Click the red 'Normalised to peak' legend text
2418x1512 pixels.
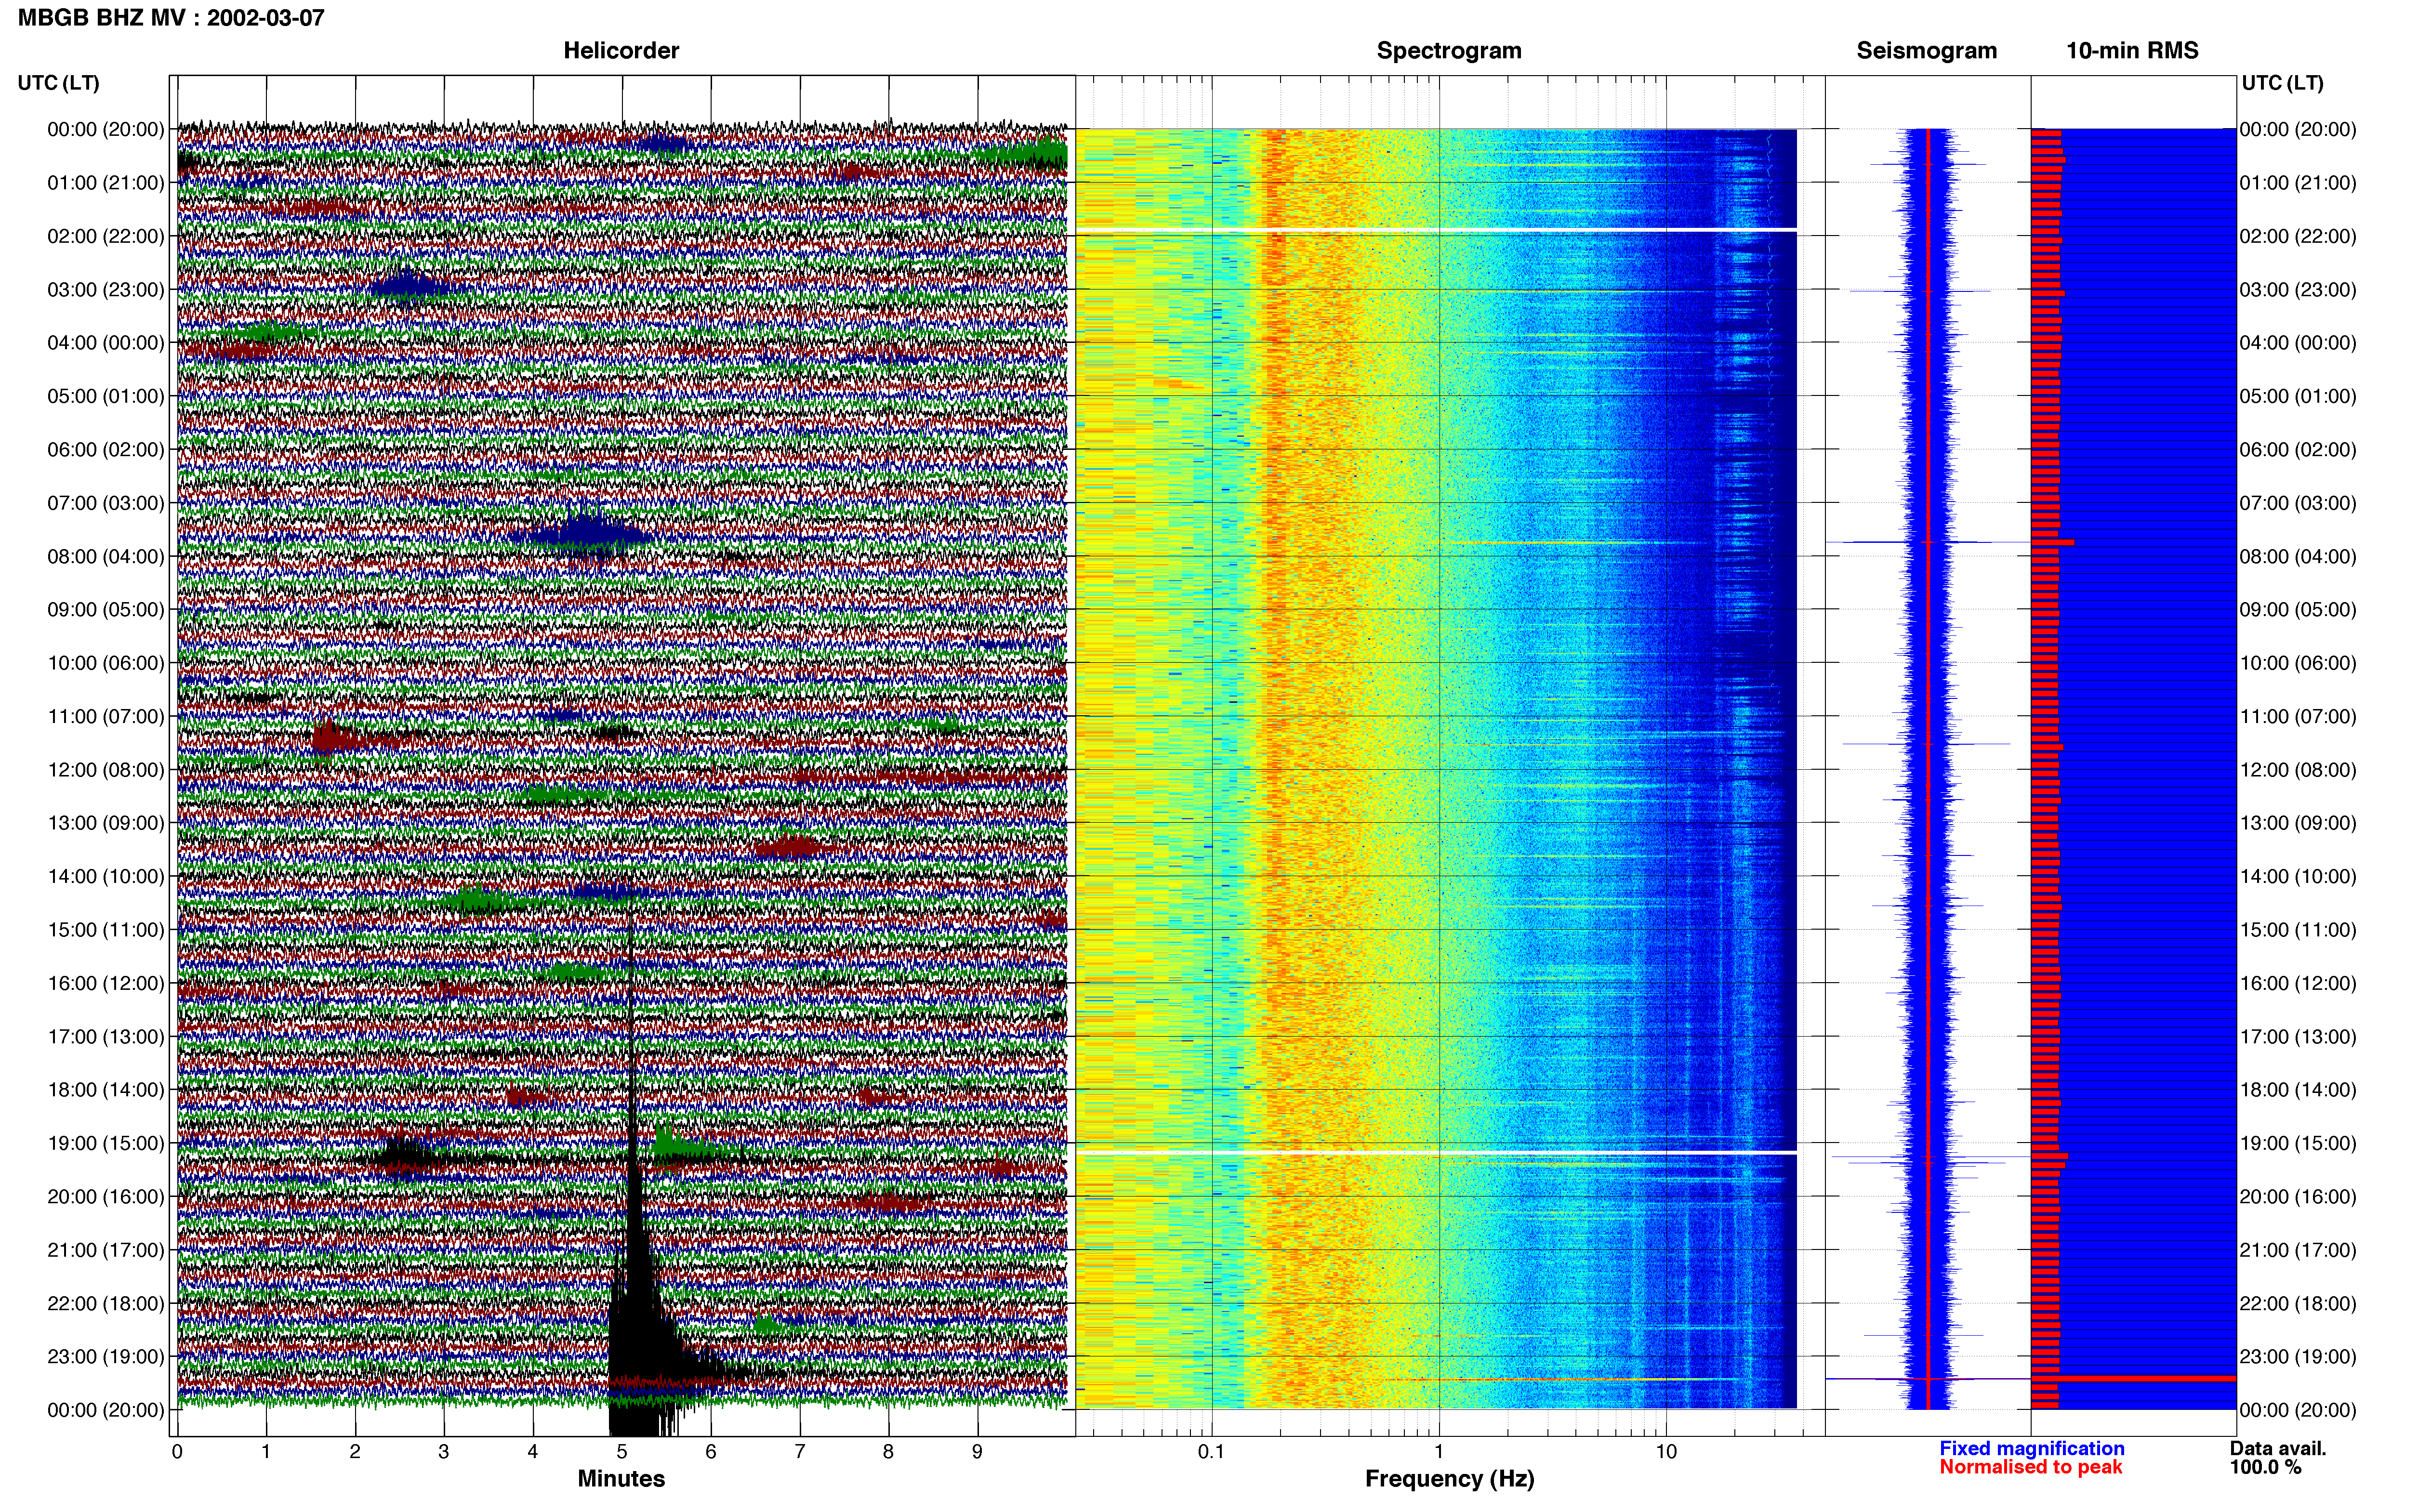(x=2030, y=1467)
